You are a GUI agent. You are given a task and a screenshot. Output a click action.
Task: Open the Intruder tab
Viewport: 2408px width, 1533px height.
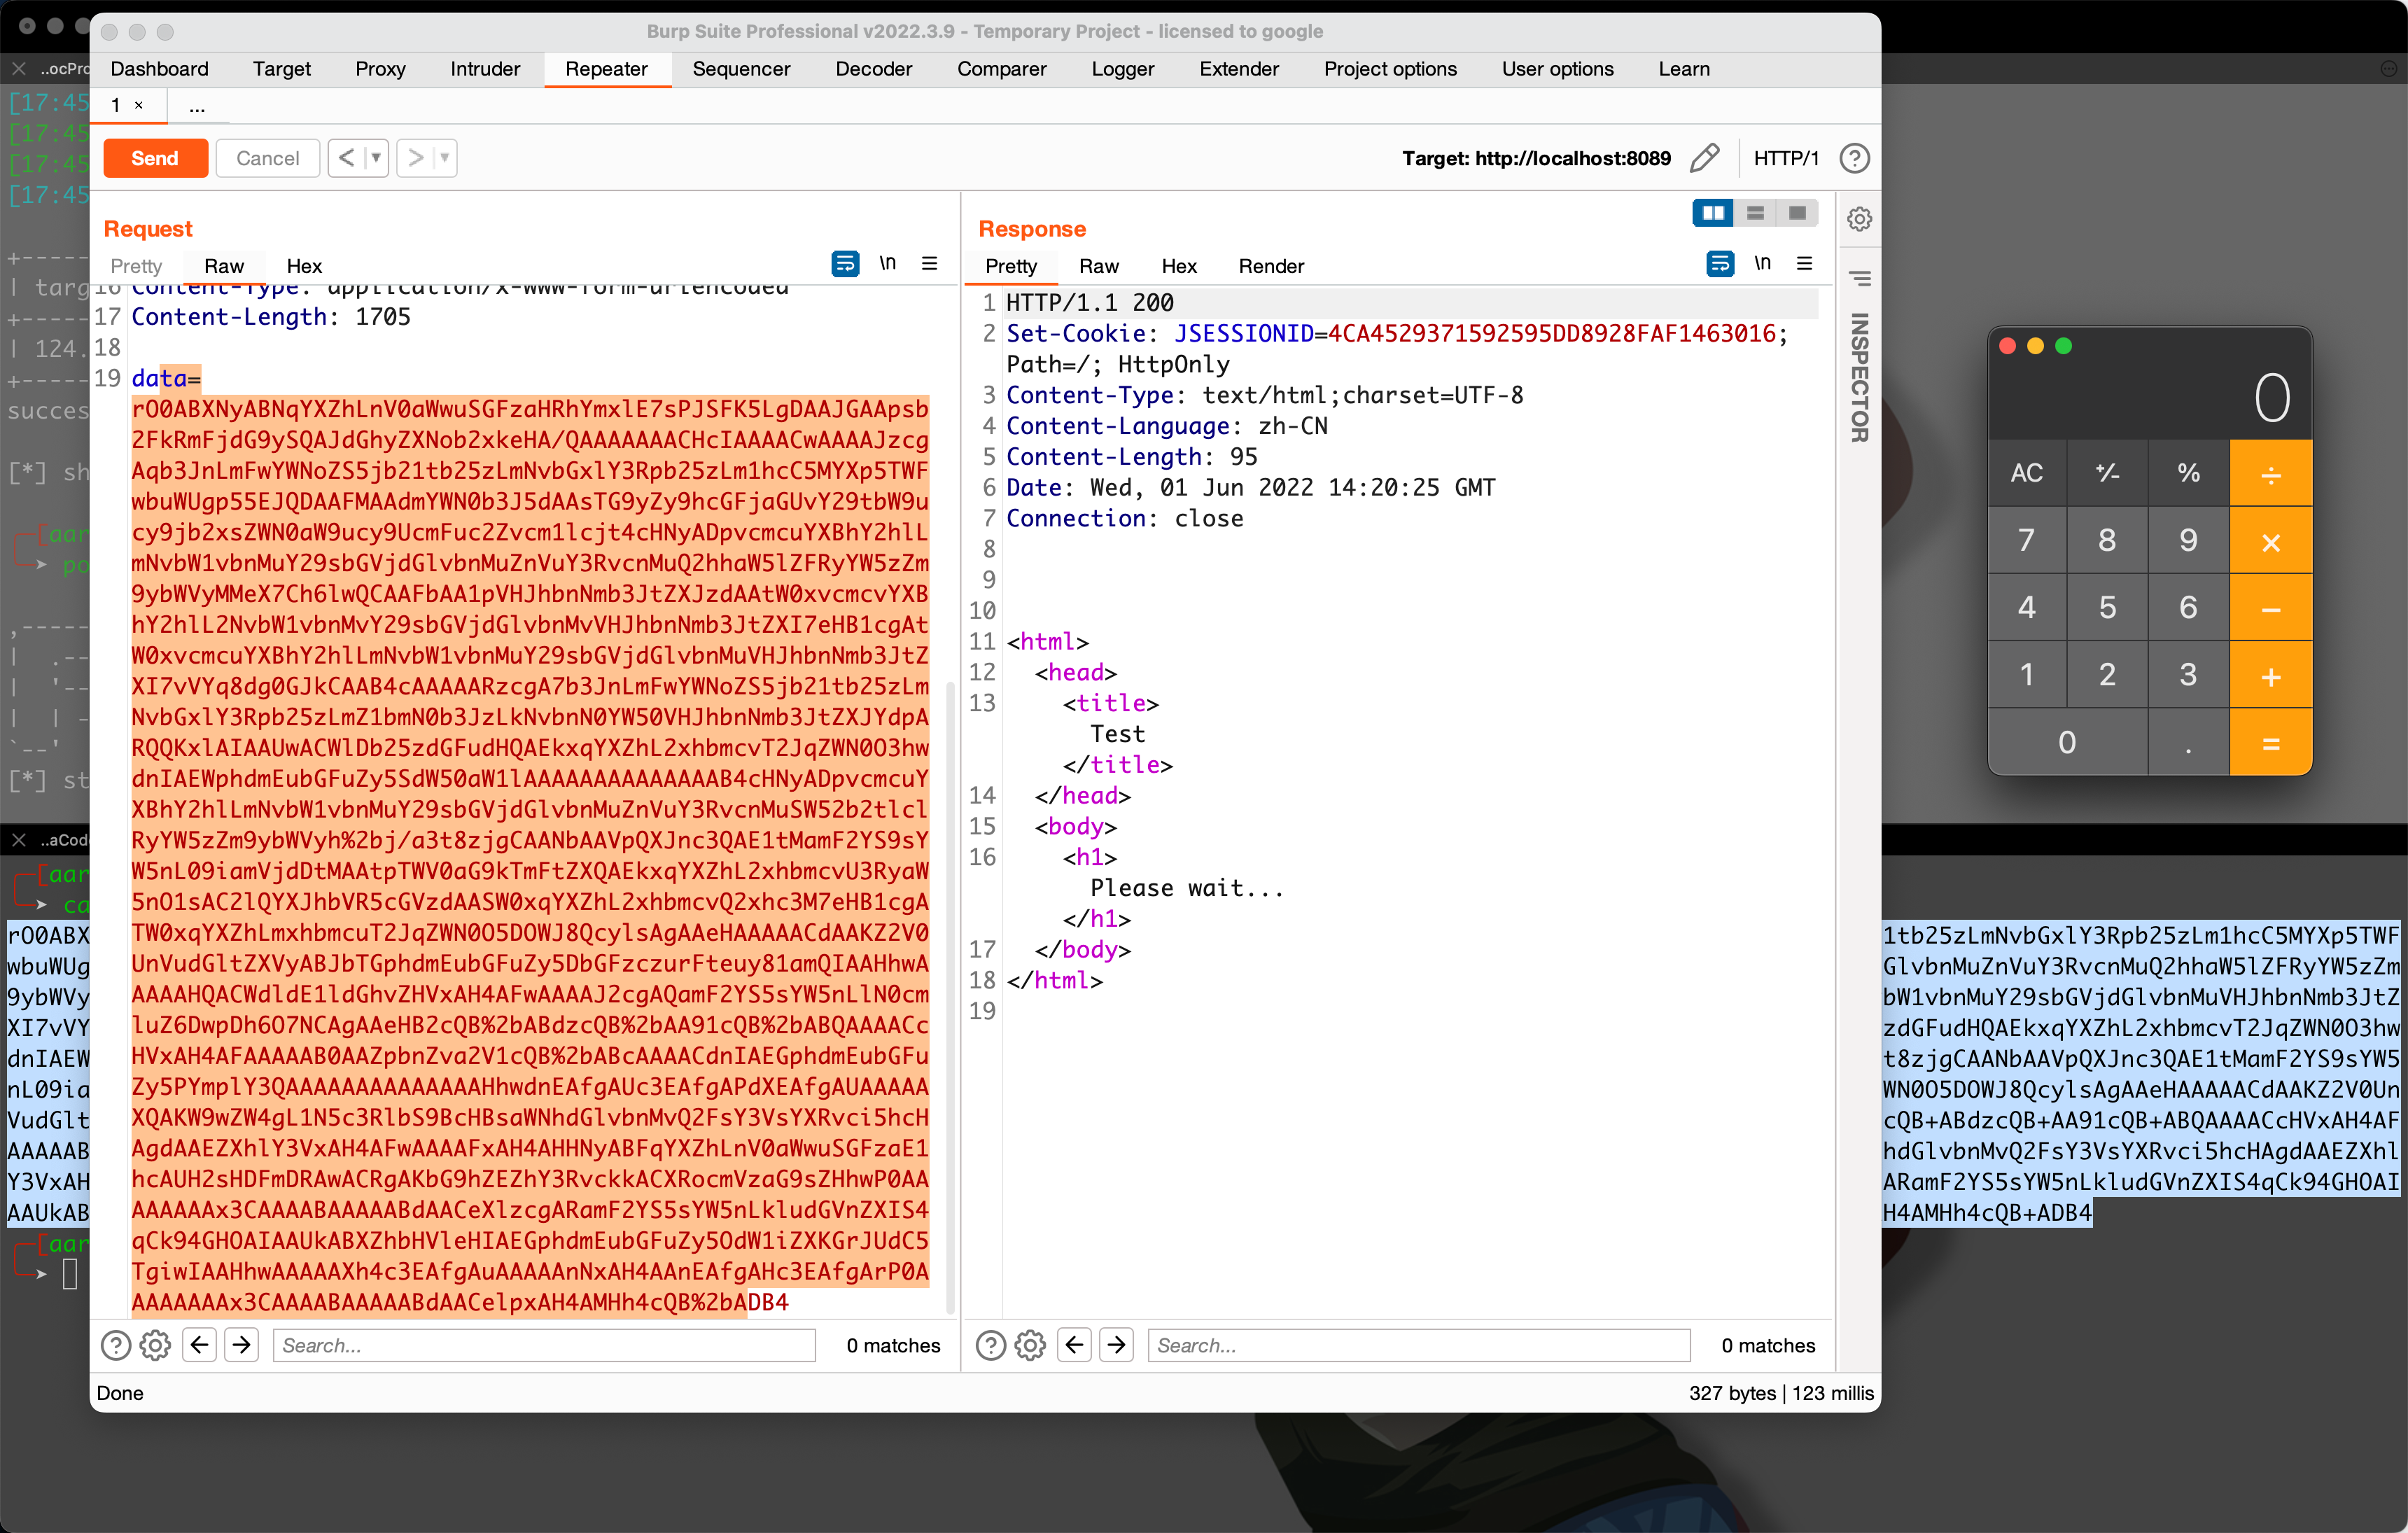[485, 69]
